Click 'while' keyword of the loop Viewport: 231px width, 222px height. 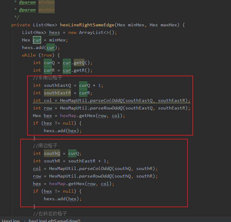29,55
